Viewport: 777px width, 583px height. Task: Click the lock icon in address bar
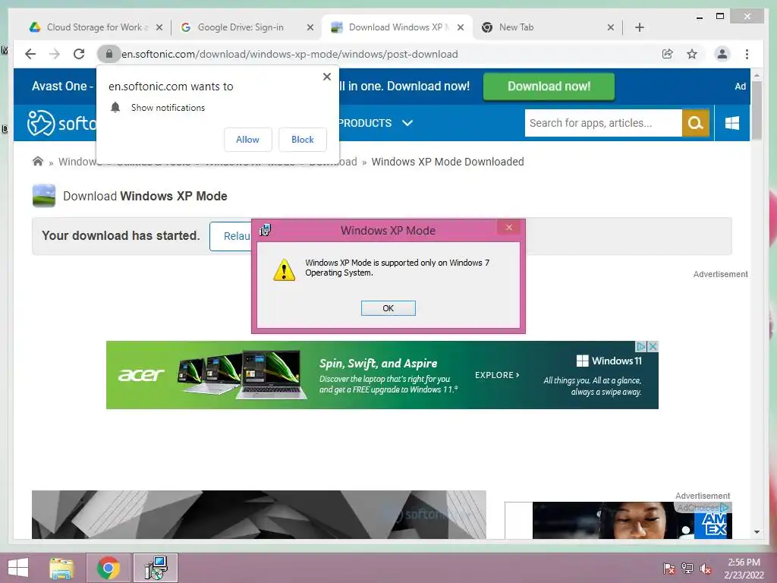tap(109, 54)
